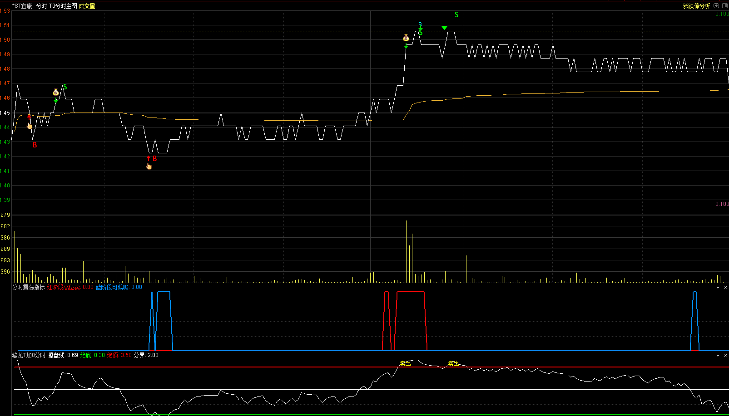
Task: Close the 藏龙T加0分时 indicator panel
Action: coord(725,356)
